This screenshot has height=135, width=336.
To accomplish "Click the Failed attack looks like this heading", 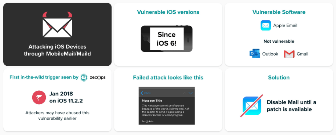I will (168, 77).
